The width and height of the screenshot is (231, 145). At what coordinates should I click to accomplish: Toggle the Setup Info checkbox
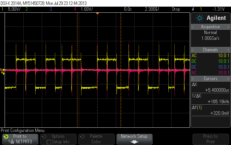pos(49,142)
